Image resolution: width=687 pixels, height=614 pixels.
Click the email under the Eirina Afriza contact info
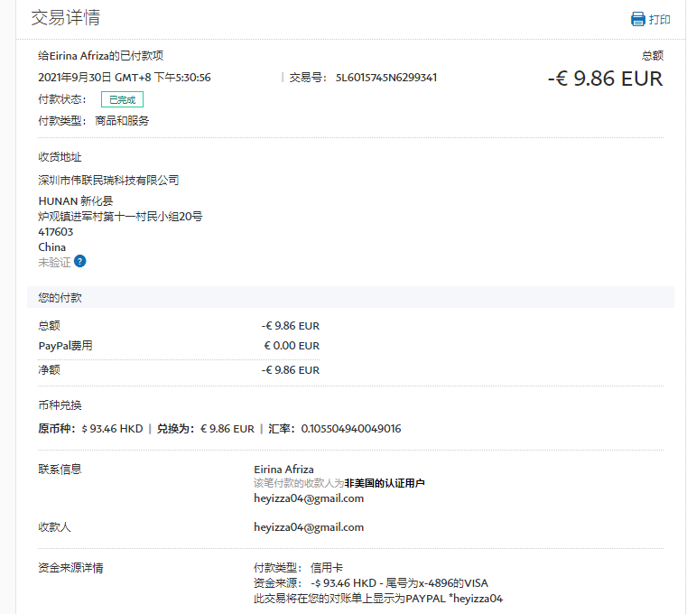click(x=309, y=498)
